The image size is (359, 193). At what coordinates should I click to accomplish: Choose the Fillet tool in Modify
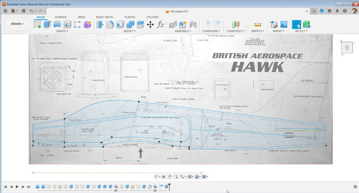coord(110,24)
